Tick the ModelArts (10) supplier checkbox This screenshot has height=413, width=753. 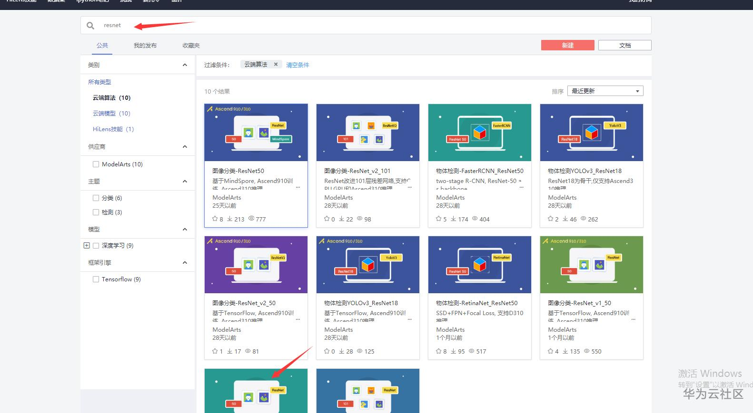pos(96,164)
